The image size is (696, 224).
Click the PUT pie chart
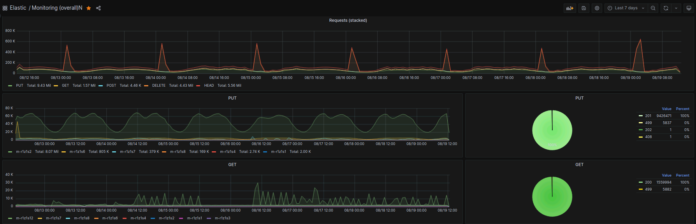coord(552,130)
